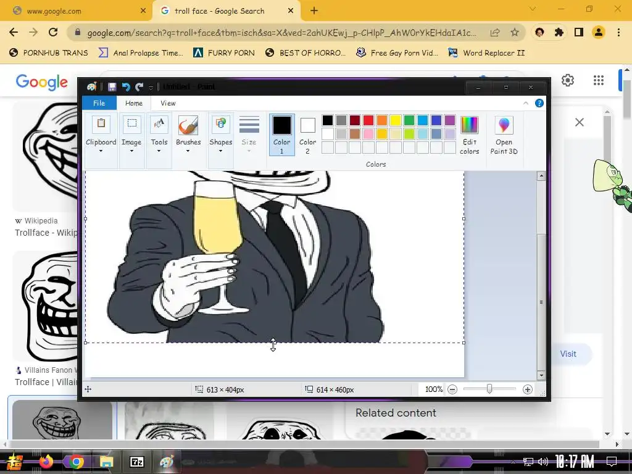632x474 pixels.
Task: Click Paint vertical scrollbar up arrow
Action: click(x=541, y=176)
